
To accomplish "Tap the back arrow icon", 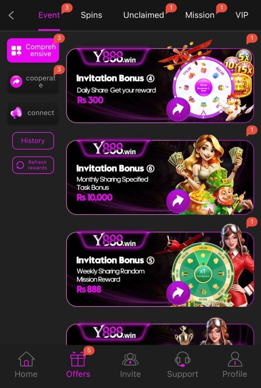I will coord(11,15).
